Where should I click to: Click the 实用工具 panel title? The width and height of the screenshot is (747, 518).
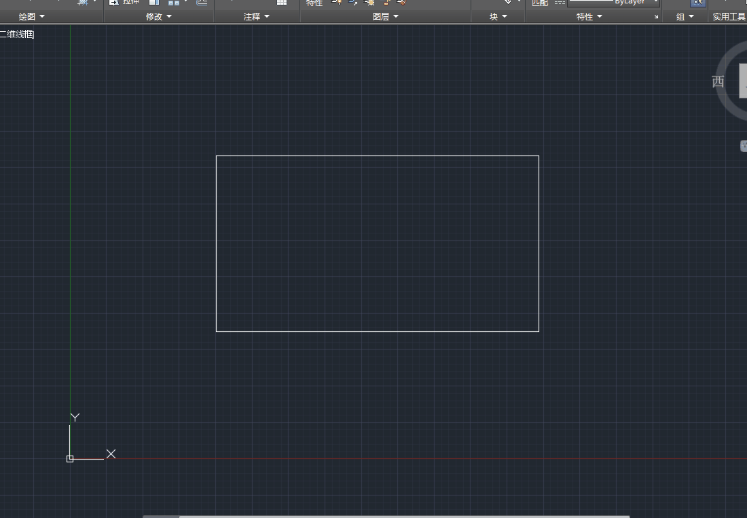pos(729,16)
